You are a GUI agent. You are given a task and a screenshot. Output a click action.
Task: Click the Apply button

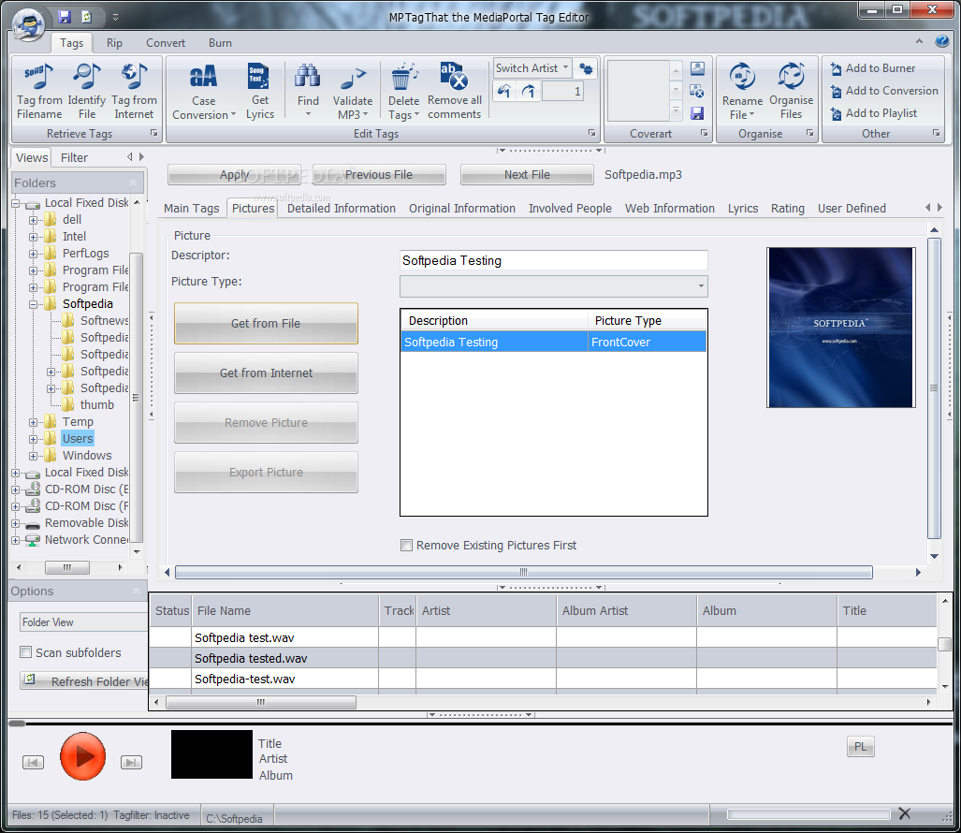click(x=234, y=175)
